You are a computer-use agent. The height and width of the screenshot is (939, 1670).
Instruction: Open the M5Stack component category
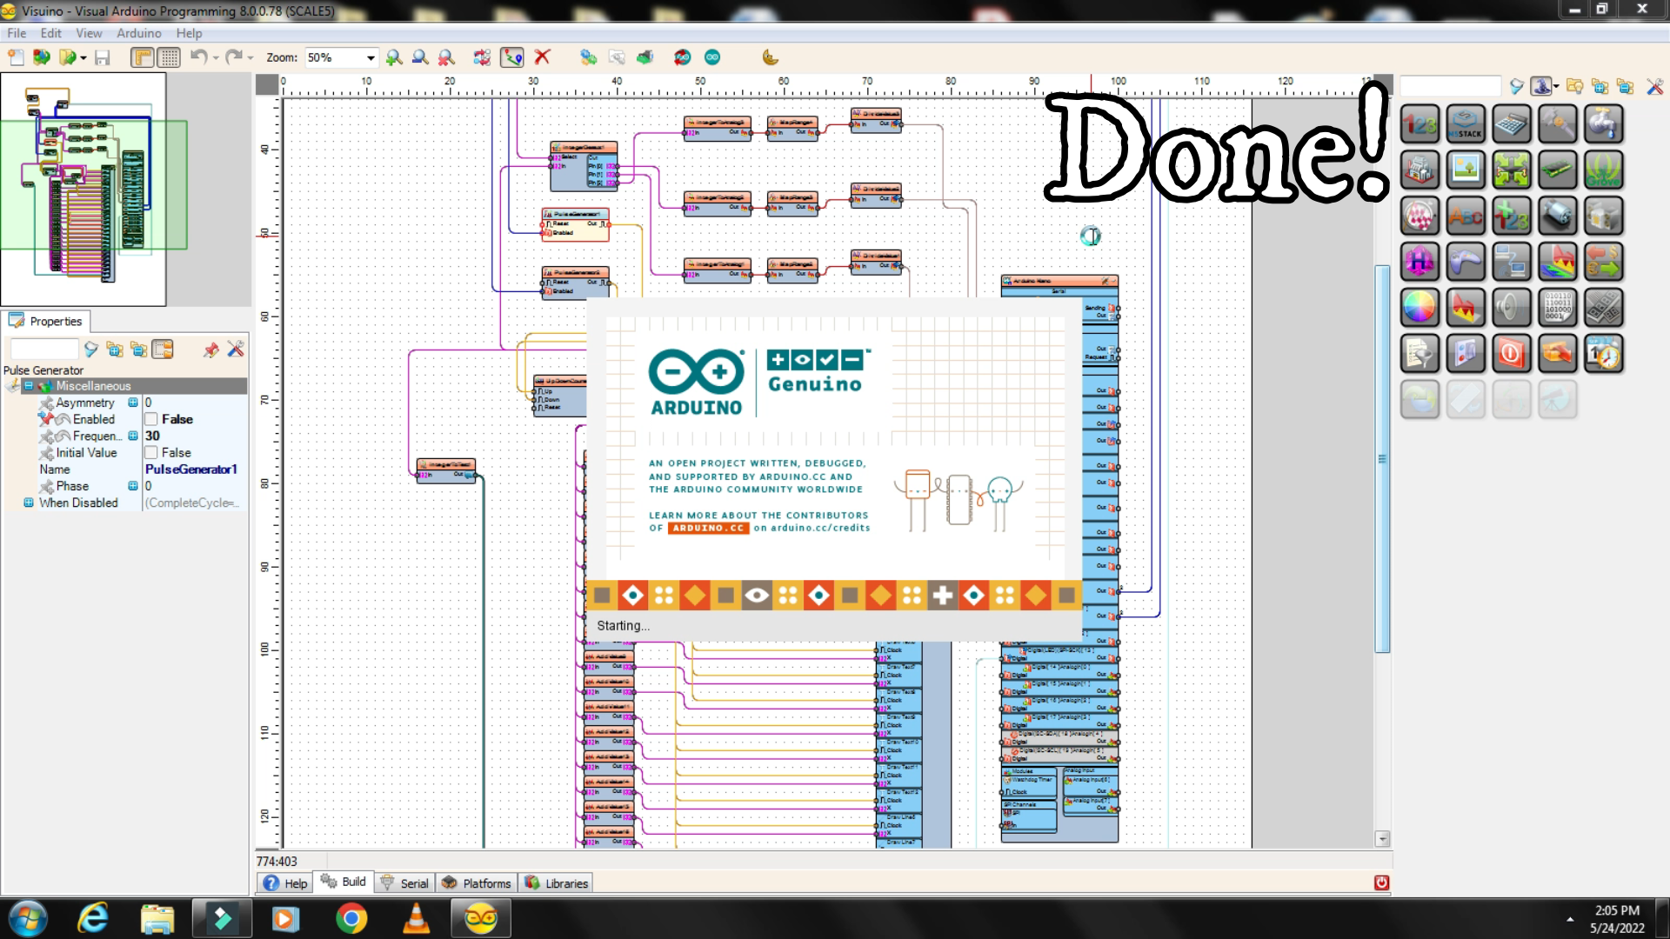(1466, 124)
